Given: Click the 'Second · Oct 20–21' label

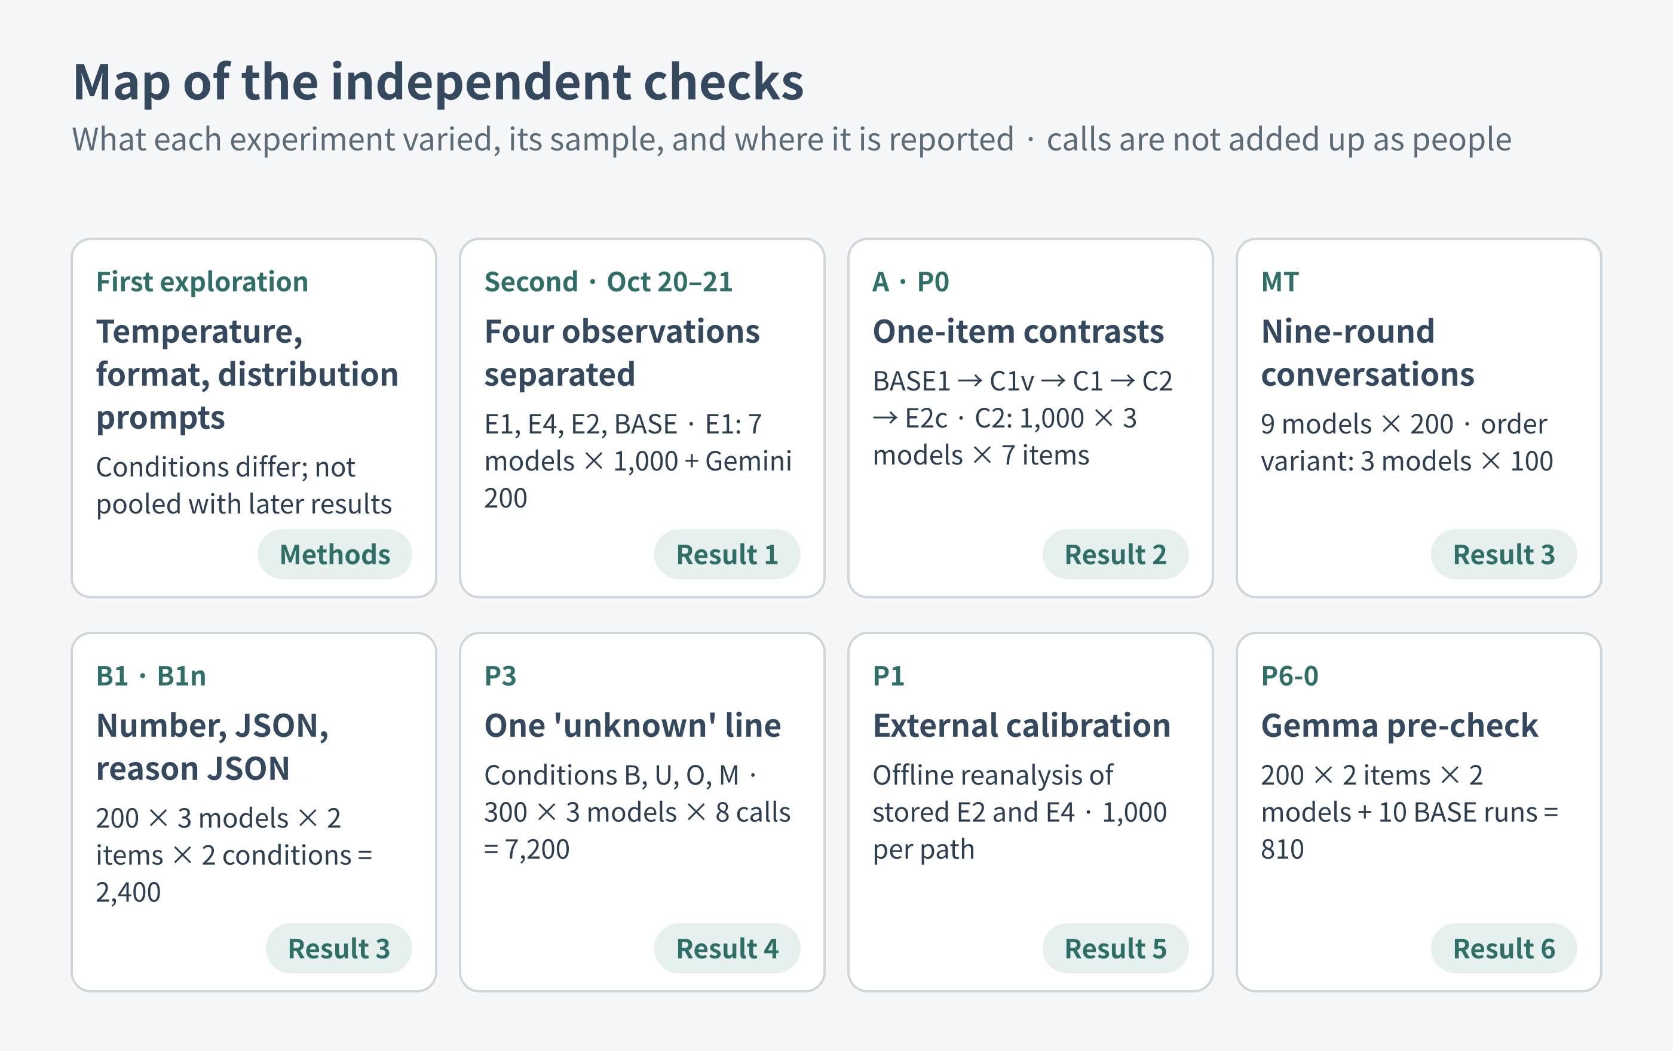Looking at the screenshot, I should point(609,282).
